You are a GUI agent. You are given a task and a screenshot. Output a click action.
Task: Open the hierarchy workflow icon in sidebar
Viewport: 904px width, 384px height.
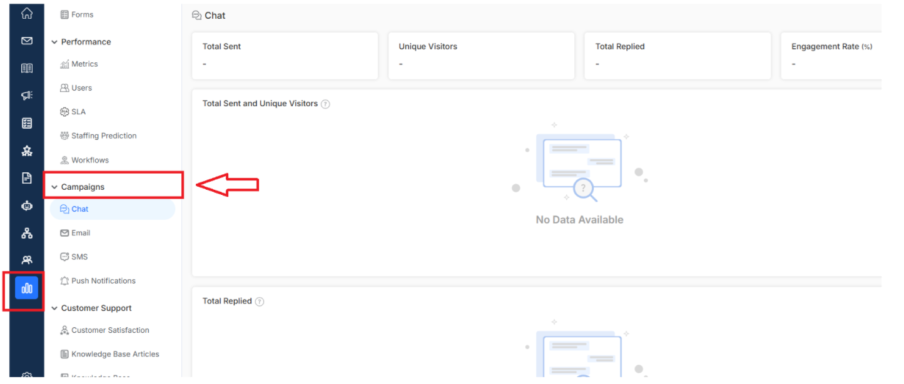[x=27, y=233]
